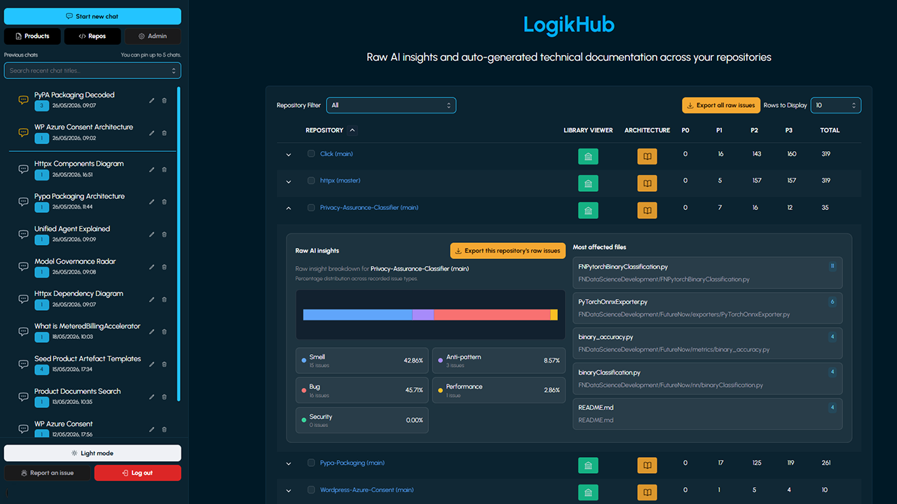Viewport: 897px width, 504px height.
Task: Open the Click (main) repository link
Action: (336, 154)
